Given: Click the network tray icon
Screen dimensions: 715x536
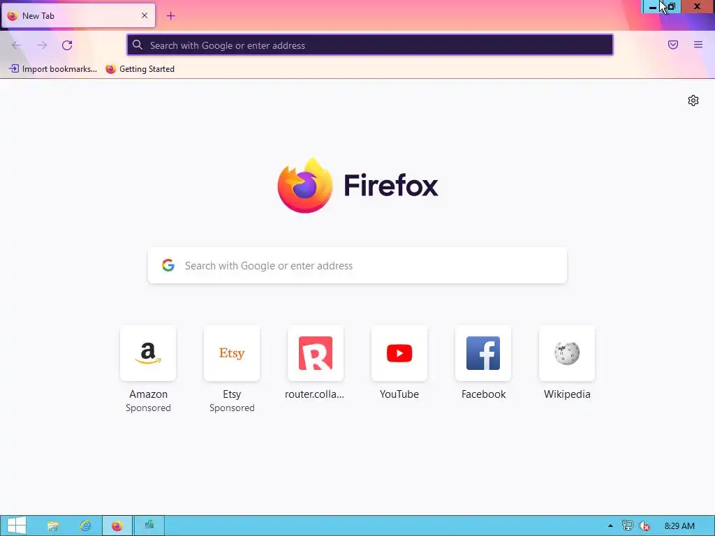Looking at the screenshot, I should pos(628,526).
